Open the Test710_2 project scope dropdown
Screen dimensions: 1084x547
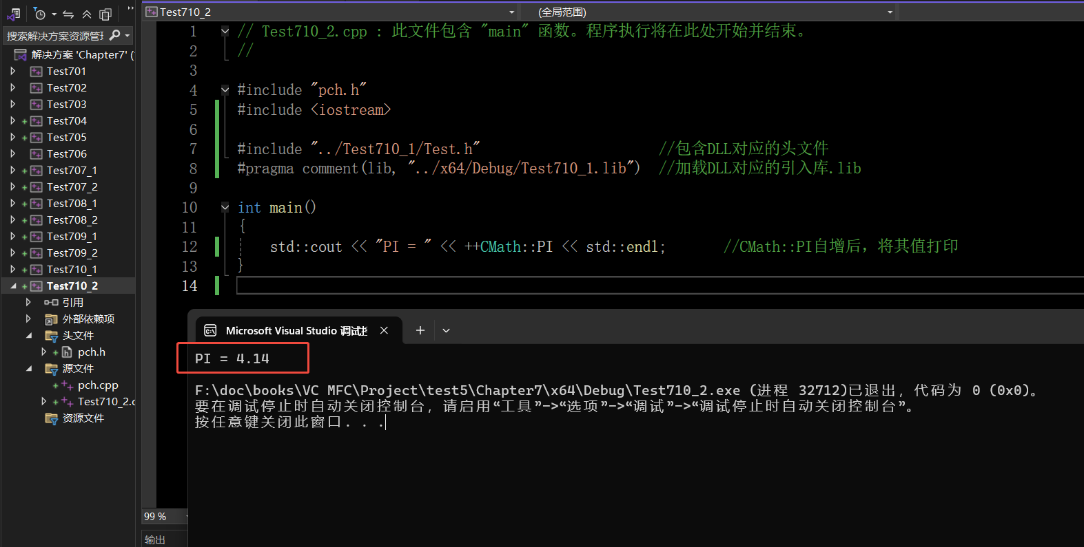tap(511, 12)
